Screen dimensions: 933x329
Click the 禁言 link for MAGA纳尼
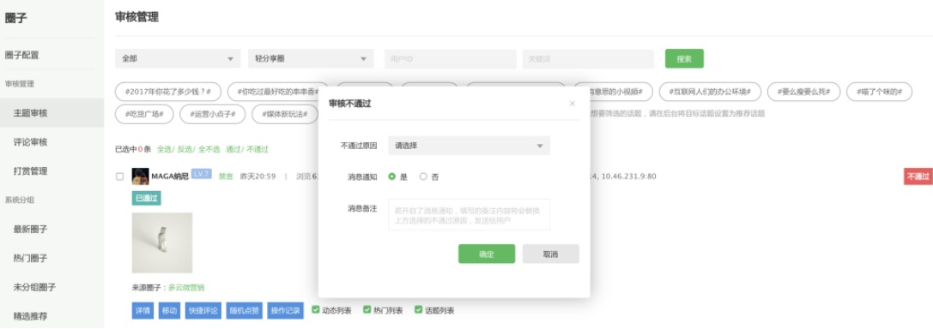coord(226,176)
